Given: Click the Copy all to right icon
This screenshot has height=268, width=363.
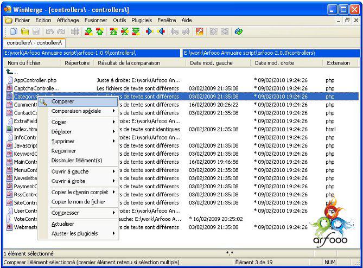Looking at the screenshot, I should (x=213, y=31).
